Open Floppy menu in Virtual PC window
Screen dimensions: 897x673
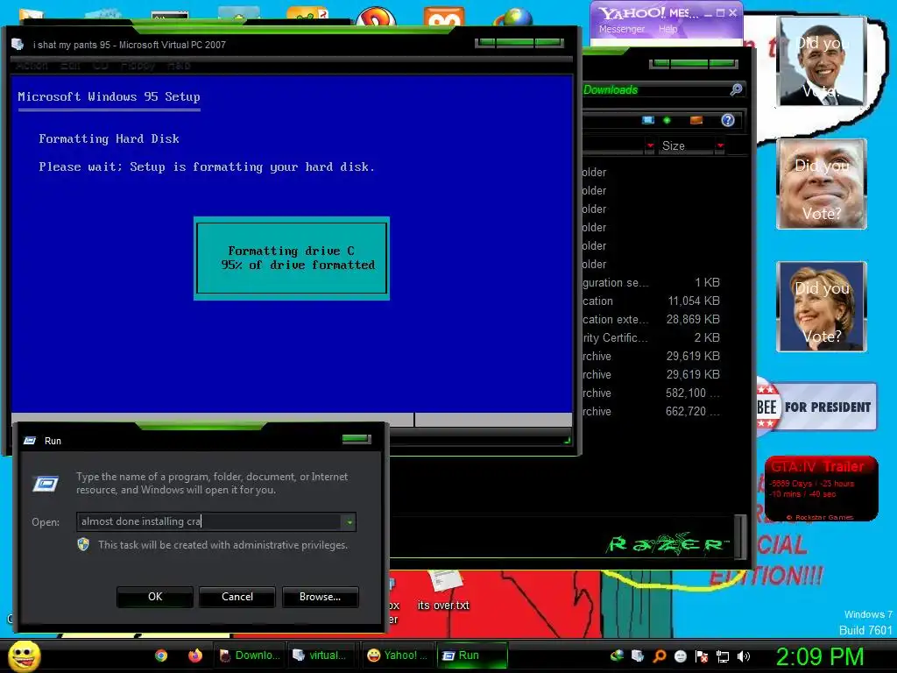click(138, 66)
